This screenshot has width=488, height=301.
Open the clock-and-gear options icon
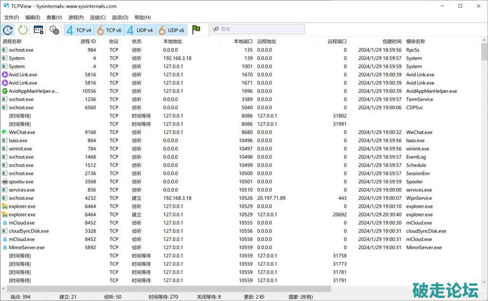[x=54, y=30]
